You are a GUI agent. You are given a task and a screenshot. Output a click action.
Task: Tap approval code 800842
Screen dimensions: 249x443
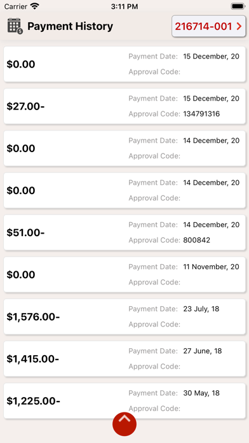196,240
